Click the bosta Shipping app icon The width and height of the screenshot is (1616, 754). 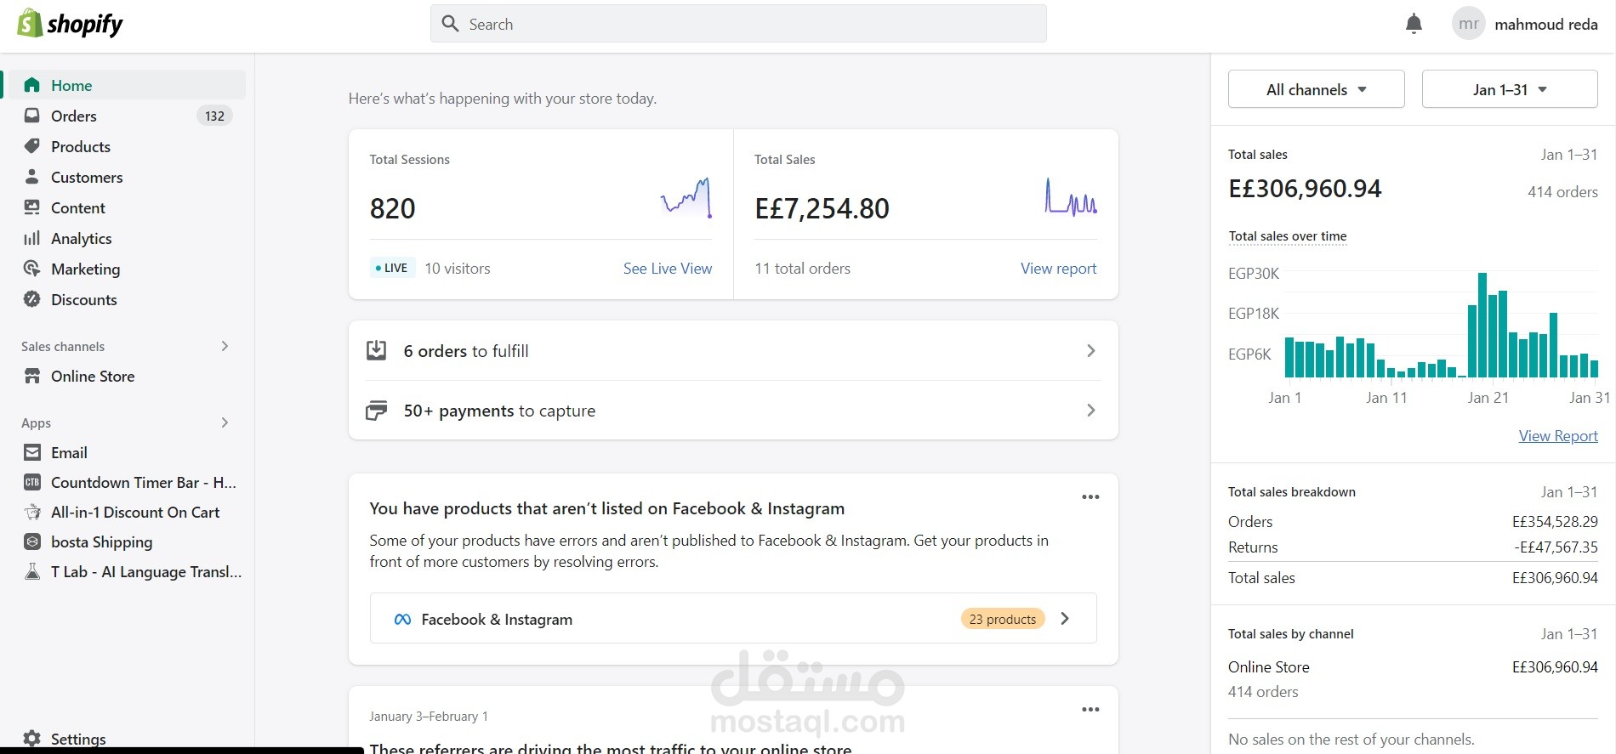[32, 541]
